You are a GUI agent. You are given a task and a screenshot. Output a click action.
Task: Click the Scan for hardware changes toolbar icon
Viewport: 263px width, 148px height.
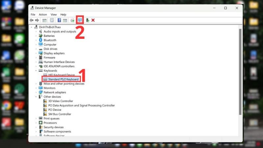80,20
